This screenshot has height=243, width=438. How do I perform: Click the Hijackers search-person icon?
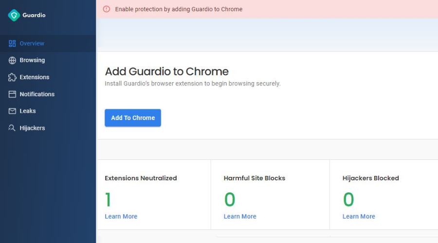pyautogui.click(x=12, y=128)
